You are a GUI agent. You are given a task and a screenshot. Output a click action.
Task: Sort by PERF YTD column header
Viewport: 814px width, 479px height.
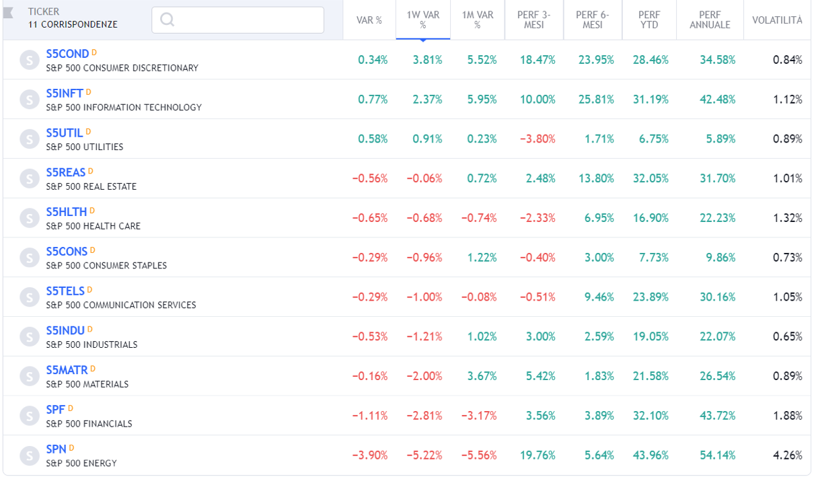[x=649, y=20]
